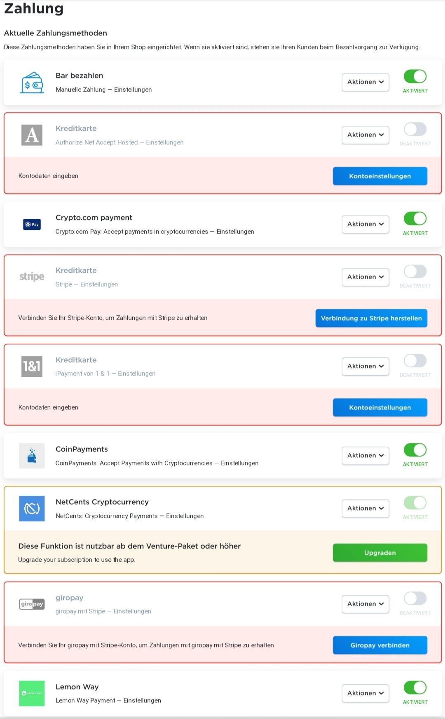Select the CoinPayments icon
This screenshot has height=719, width=445.
[32, 456]
